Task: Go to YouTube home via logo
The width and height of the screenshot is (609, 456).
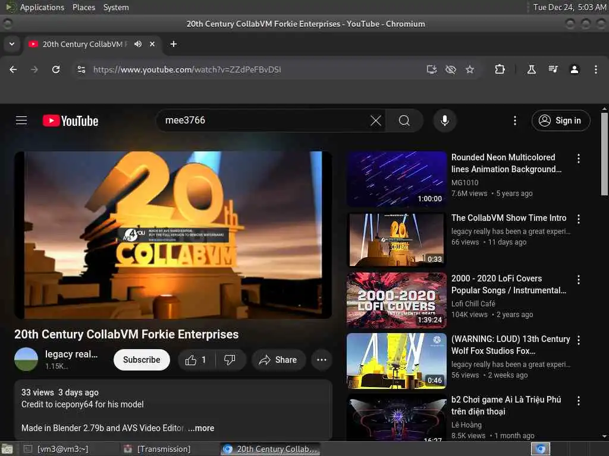Action: coord(70,121)
